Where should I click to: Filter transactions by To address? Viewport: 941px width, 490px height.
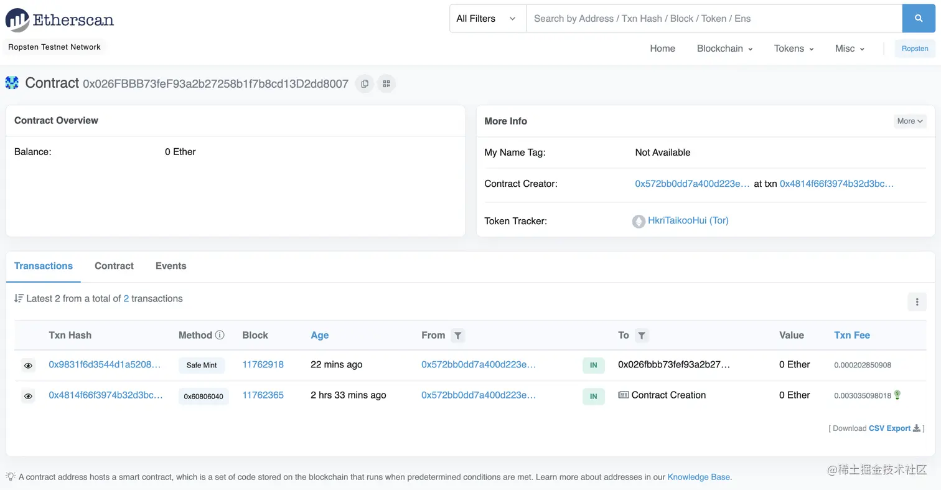click(x=642, y=336)
